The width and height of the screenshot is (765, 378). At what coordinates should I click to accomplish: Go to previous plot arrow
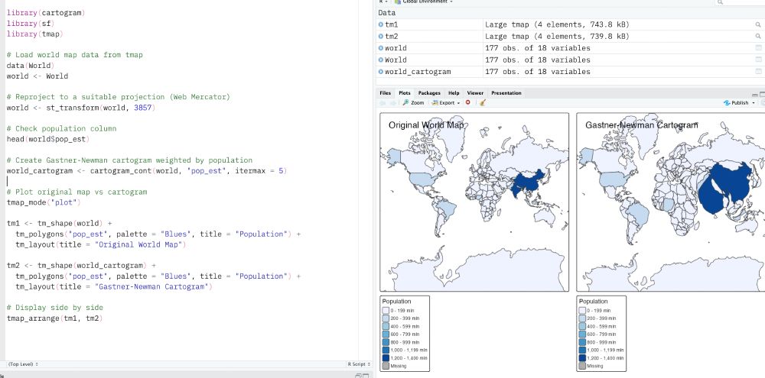pos(383,103)
